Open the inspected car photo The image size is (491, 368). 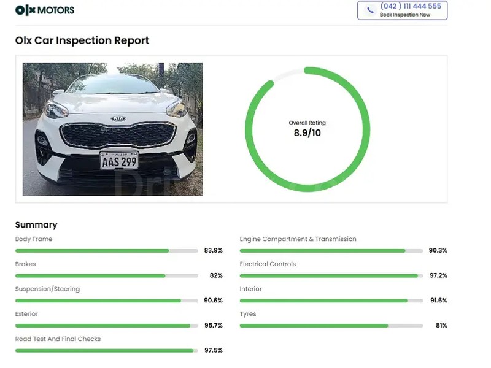[x=112, y=129]
